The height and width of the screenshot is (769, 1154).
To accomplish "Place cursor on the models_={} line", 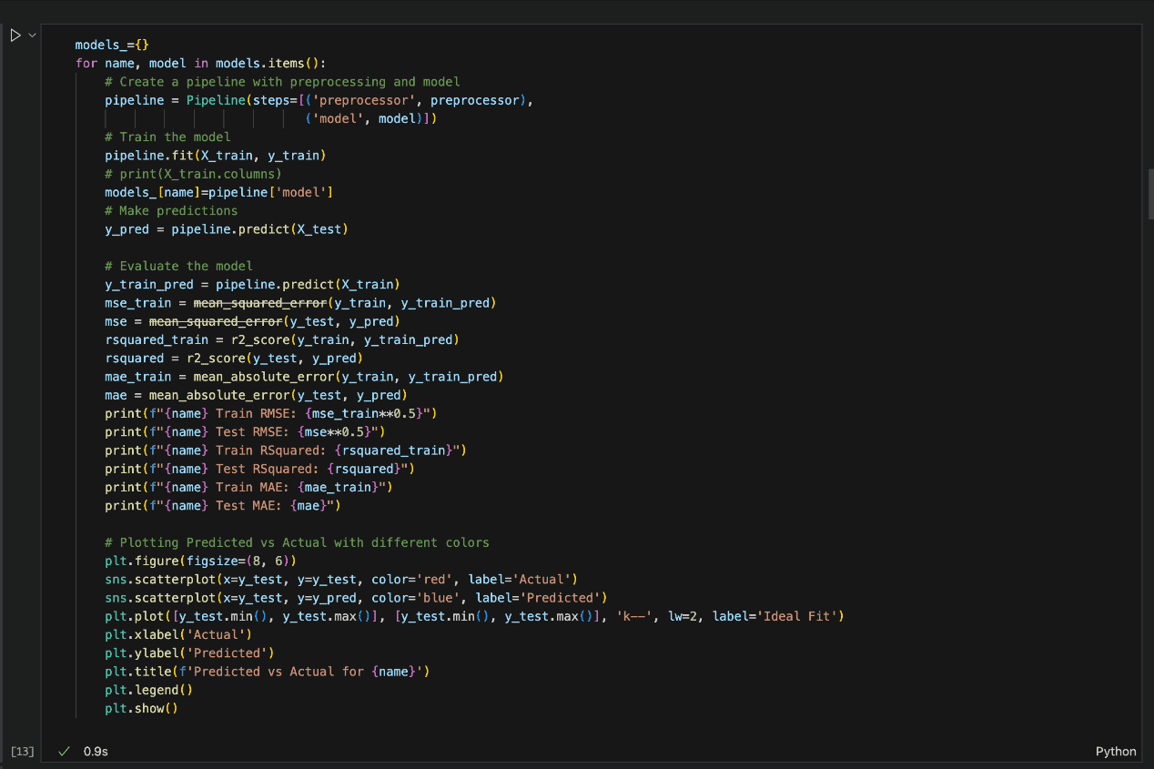I will click(x=110, y=44).
